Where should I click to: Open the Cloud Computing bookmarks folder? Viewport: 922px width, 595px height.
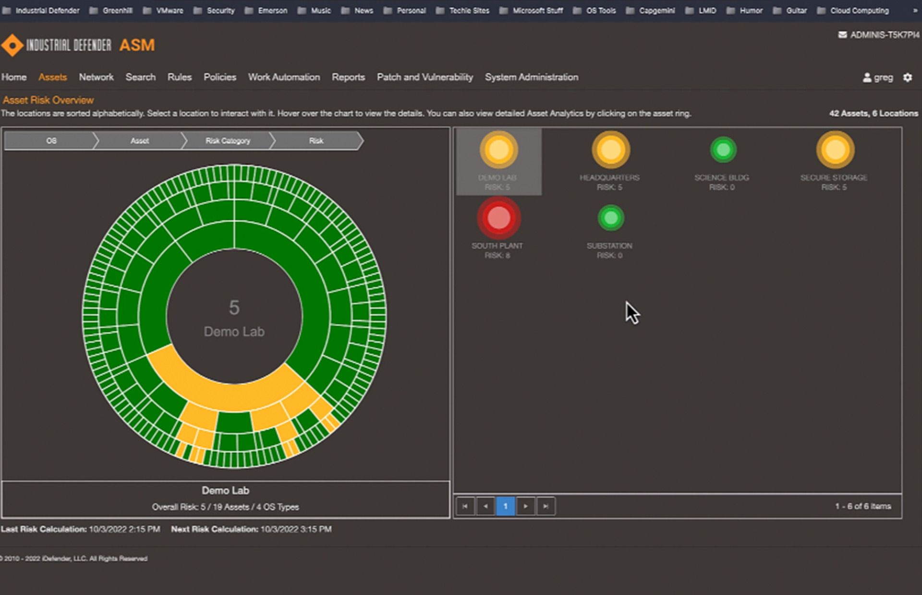[853, 11]
